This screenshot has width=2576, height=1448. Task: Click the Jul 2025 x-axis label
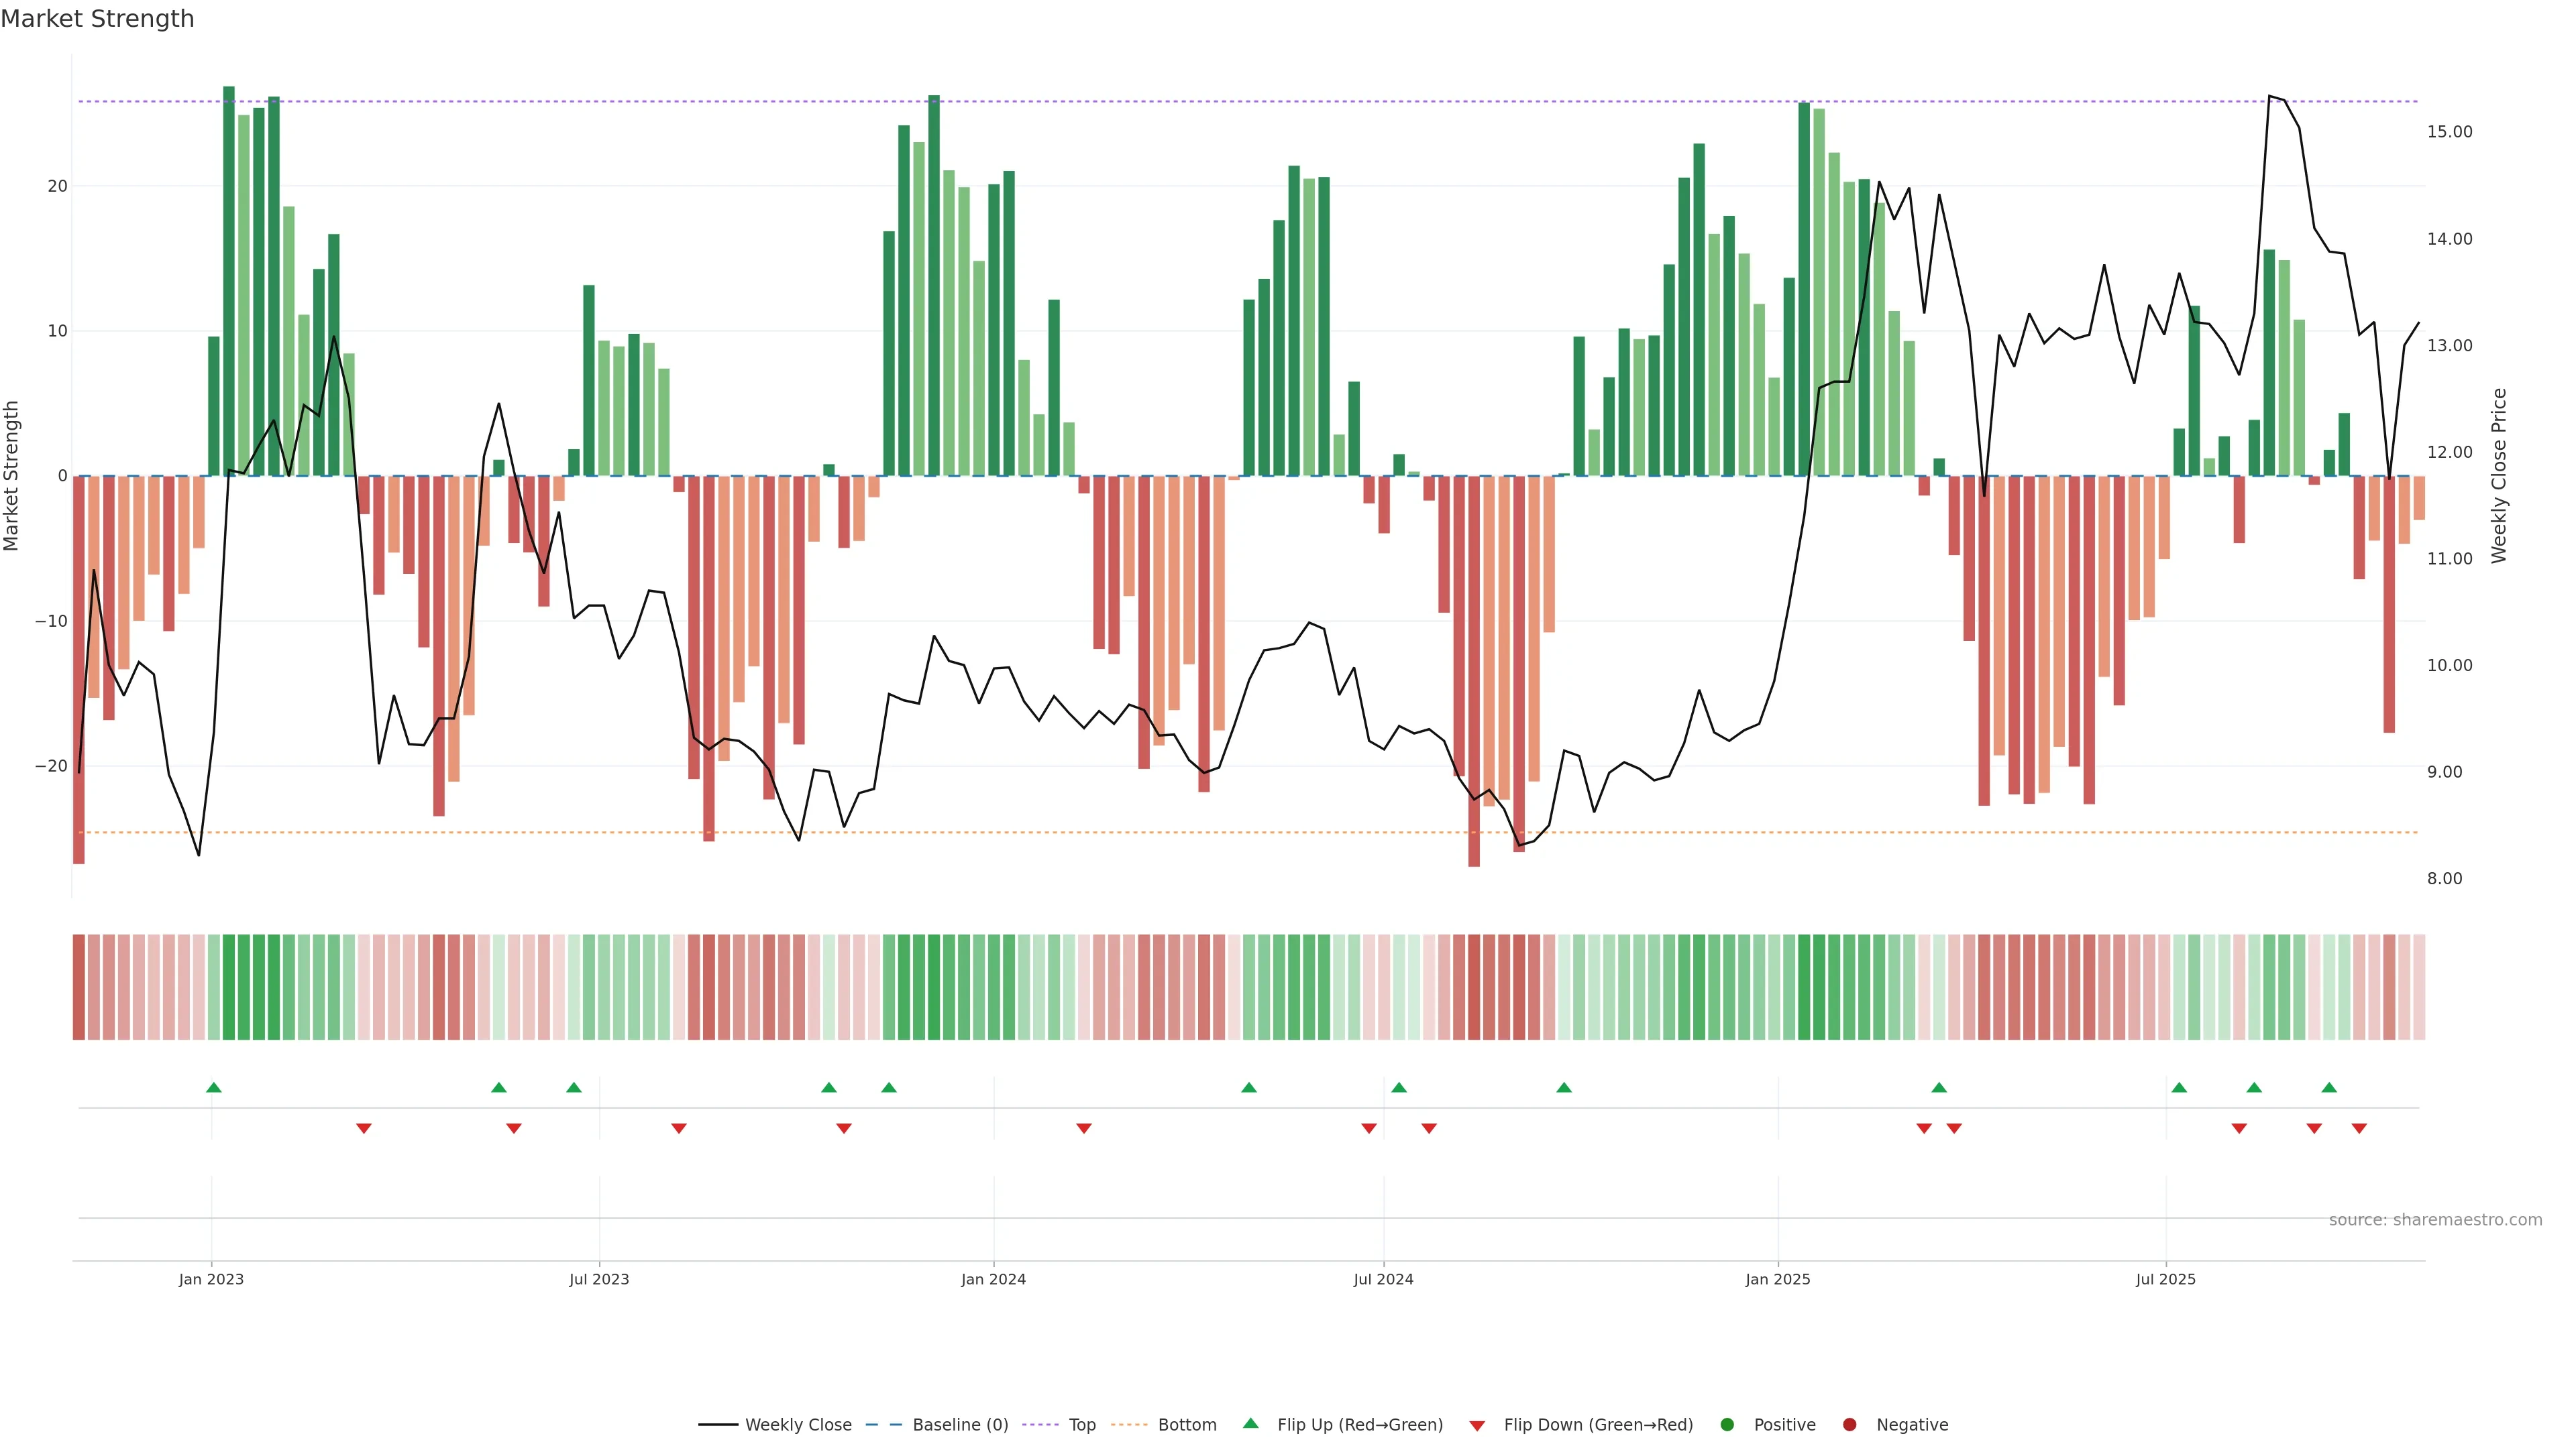(2165, 1279)
